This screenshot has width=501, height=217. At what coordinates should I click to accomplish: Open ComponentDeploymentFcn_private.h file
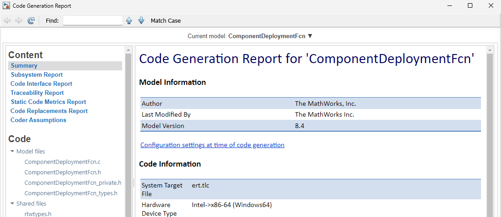coord(73,183)
